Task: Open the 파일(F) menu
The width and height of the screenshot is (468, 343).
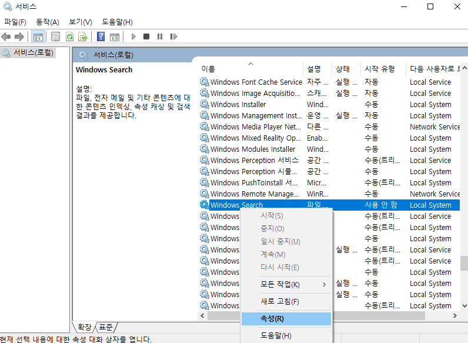Action: coord(15,22)
